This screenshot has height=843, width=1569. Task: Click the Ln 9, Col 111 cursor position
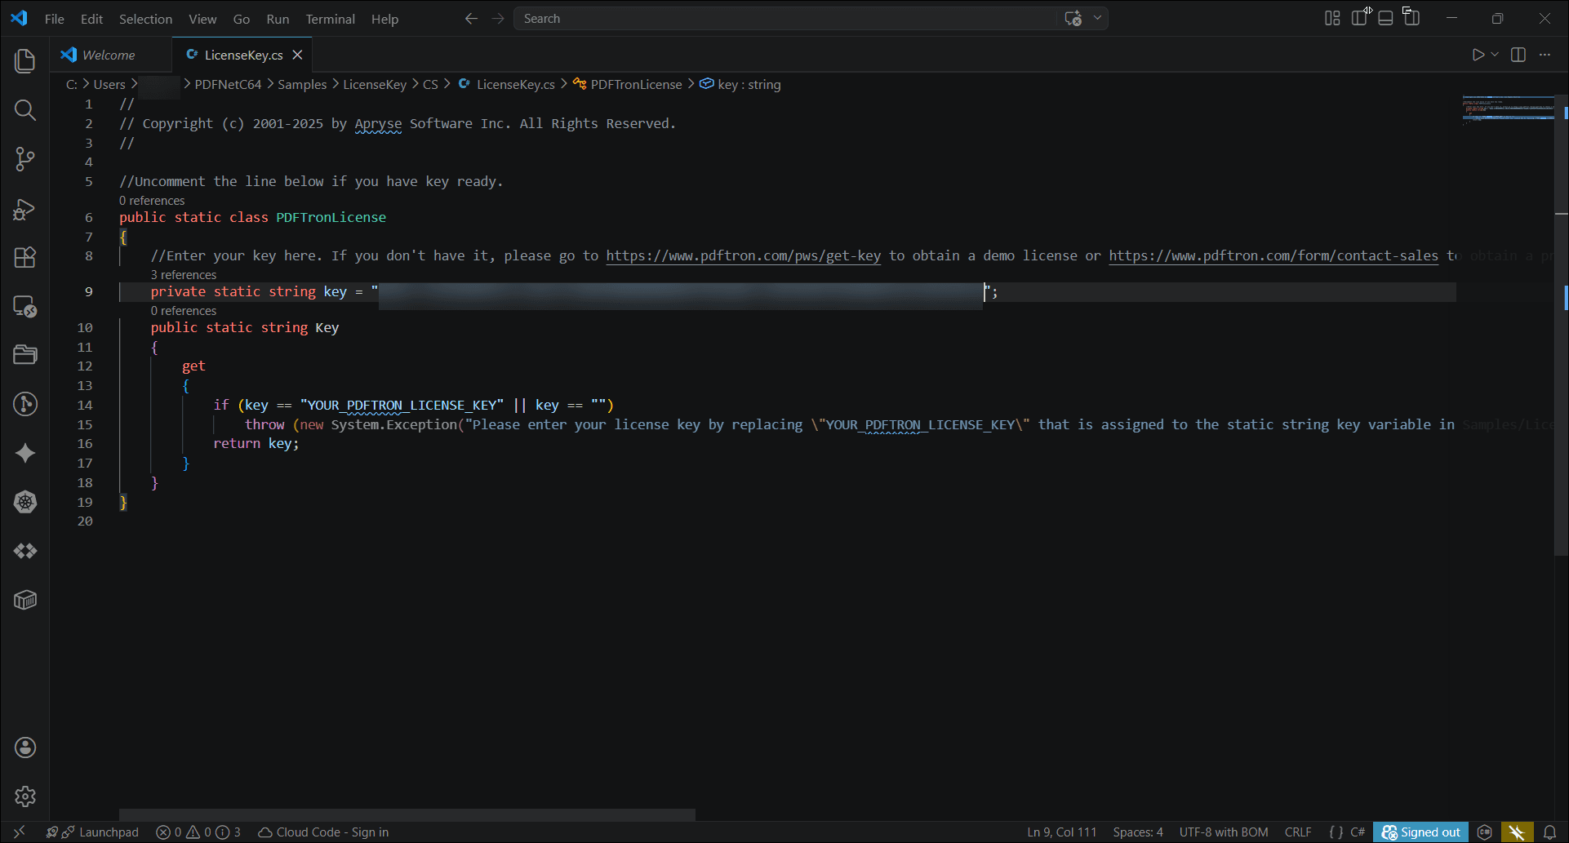(x=1062, y=832)
